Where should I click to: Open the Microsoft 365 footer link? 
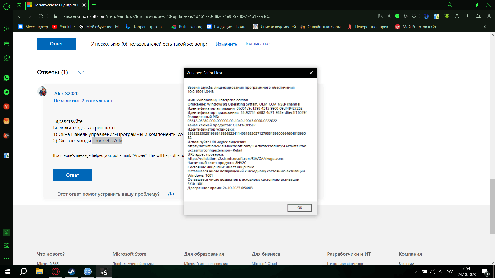(48, 264)
